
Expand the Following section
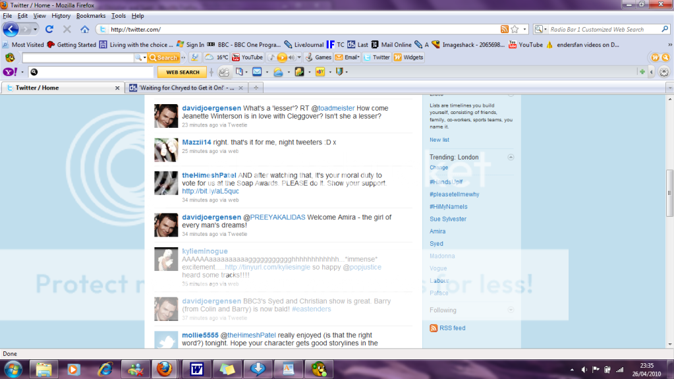511,310
